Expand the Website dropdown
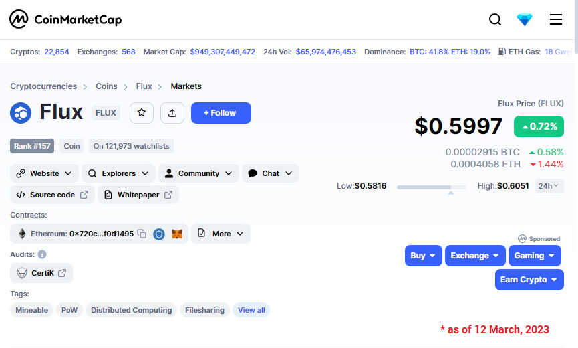This screenshot has width=578, height=348. tap(44, 173)
